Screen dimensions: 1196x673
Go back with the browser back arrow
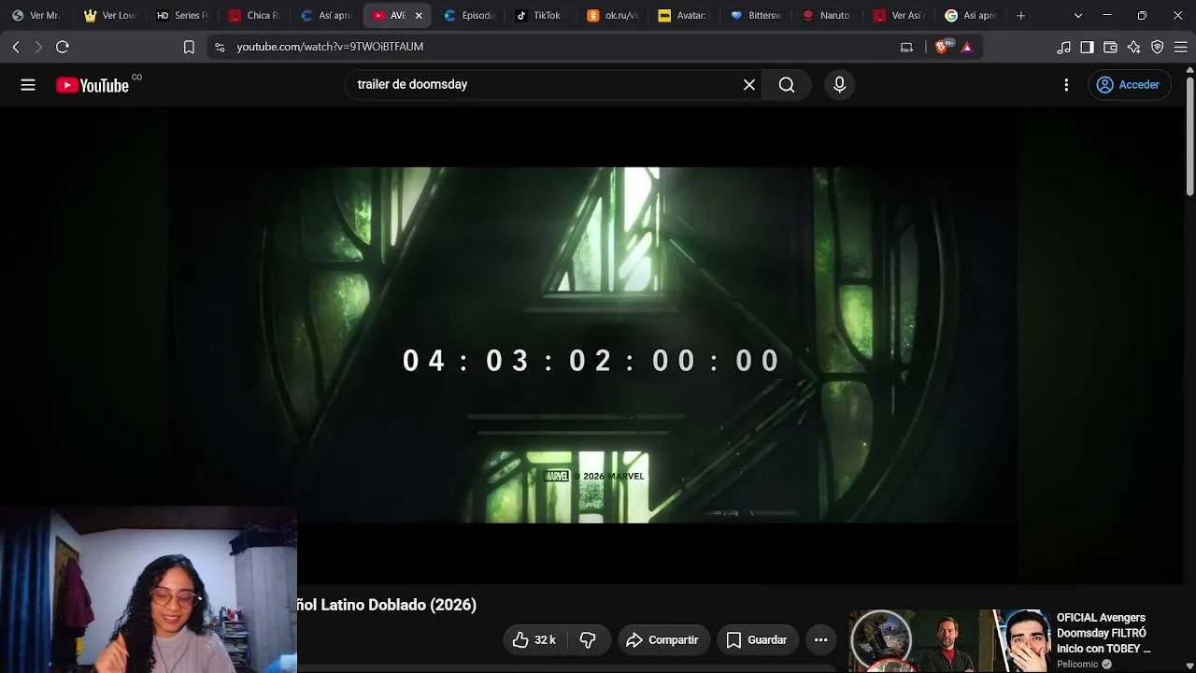(x=16, y=47)
